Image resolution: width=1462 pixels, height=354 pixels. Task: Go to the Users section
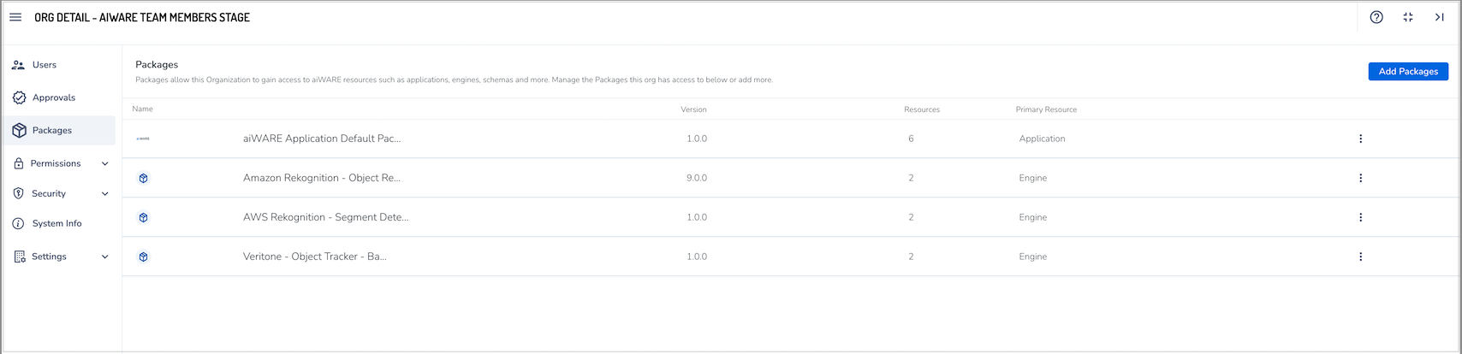(45, 65)
